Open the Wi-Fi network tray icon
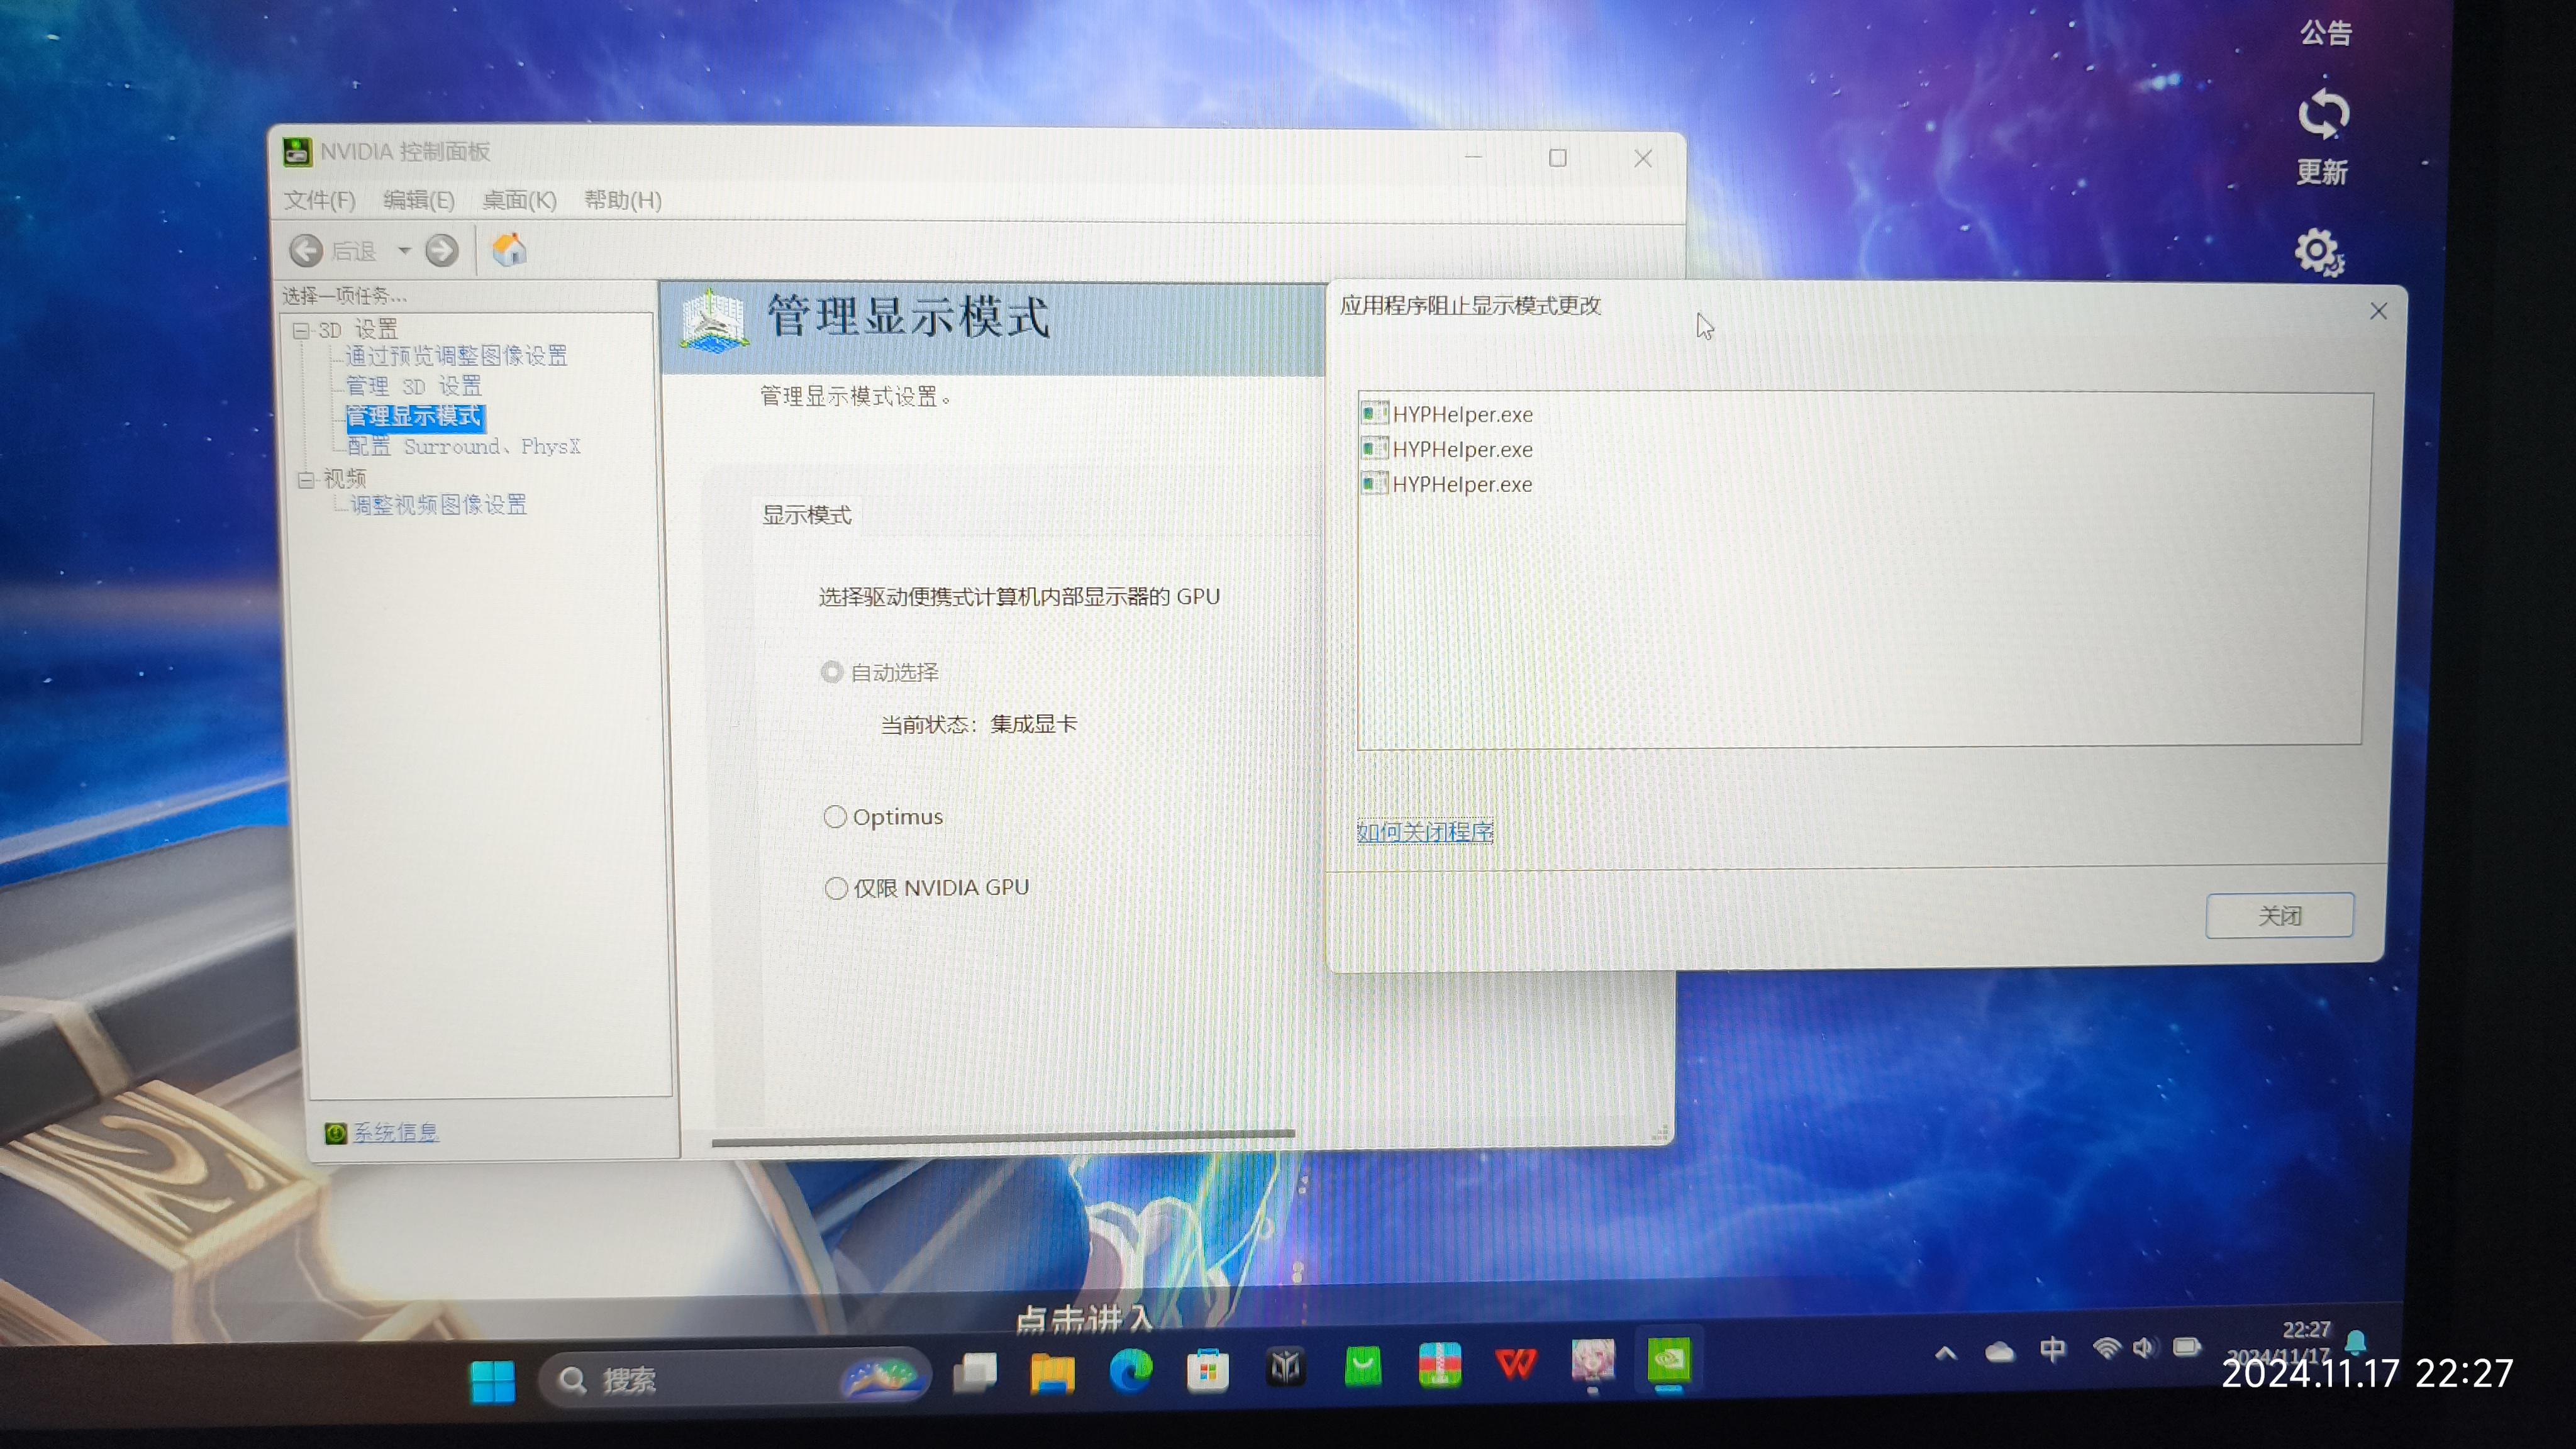This screenshot has width=2576, height=1449. (x=2106, y=1349)
